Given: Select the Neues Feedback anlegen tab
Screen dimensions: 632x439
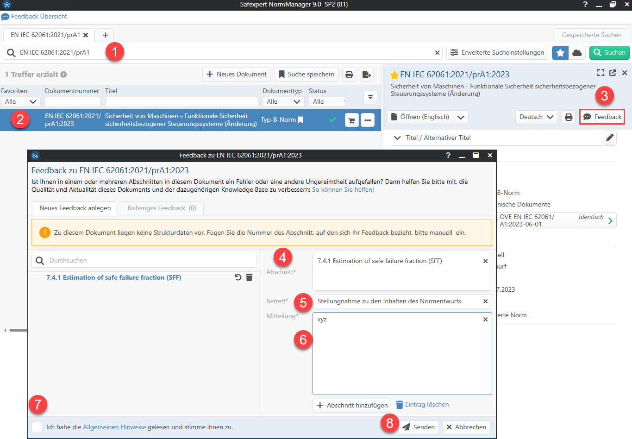Looking at the screenshot, I should (75, 208).
